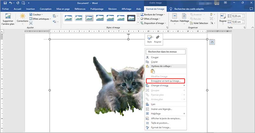
Task: Open the Position tool in Organiser
Action: (x=175, y=18)
